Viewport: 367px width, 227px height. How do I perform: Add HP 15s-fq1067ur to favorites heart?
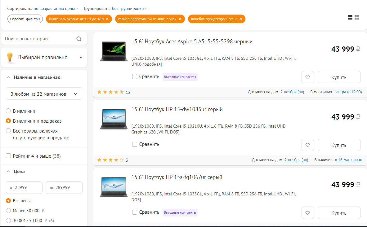307,213
